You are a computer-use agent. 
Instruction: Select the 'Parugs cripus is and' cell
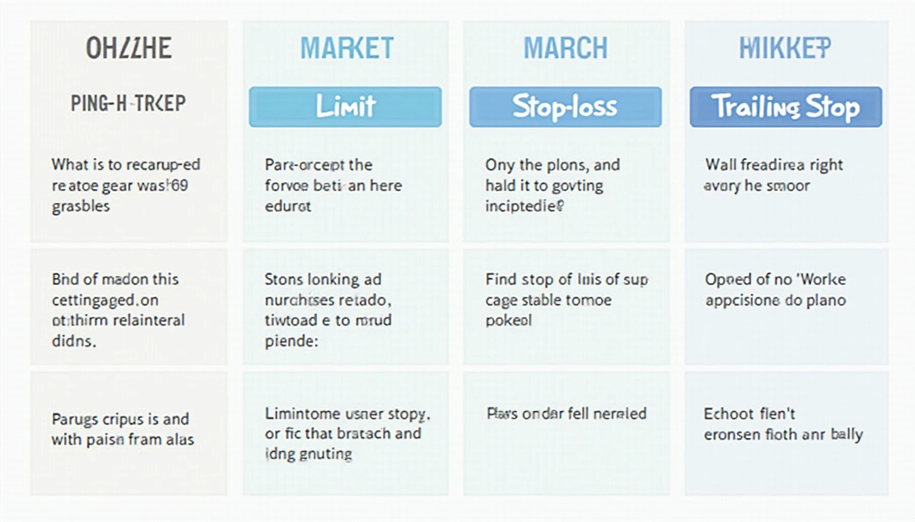click(129, 433)
